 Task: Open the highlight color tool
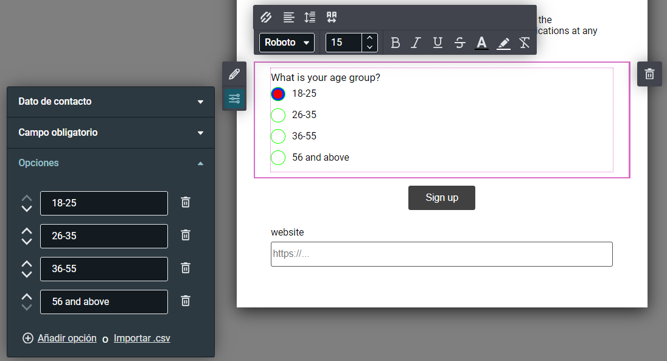coord(503,43)
